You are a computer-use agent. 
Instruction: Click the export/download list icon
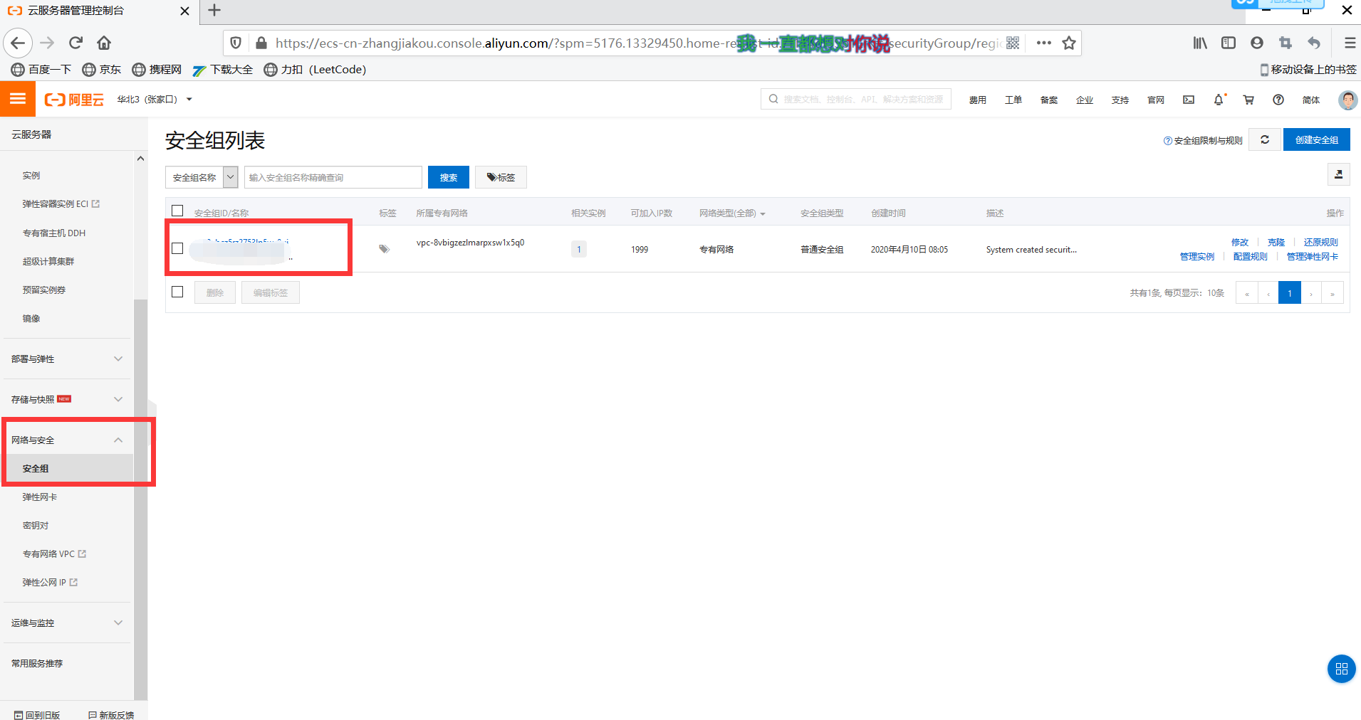point(1338,174)
